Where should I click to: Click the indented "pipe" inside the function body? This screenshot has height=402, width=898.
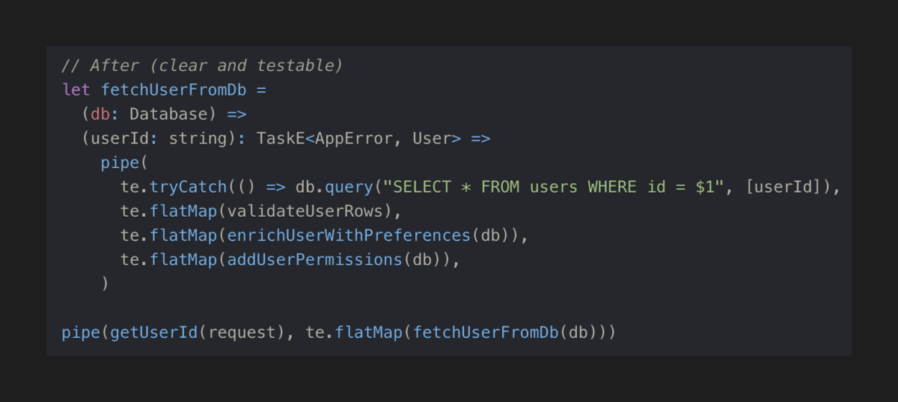tap(120, 163)
